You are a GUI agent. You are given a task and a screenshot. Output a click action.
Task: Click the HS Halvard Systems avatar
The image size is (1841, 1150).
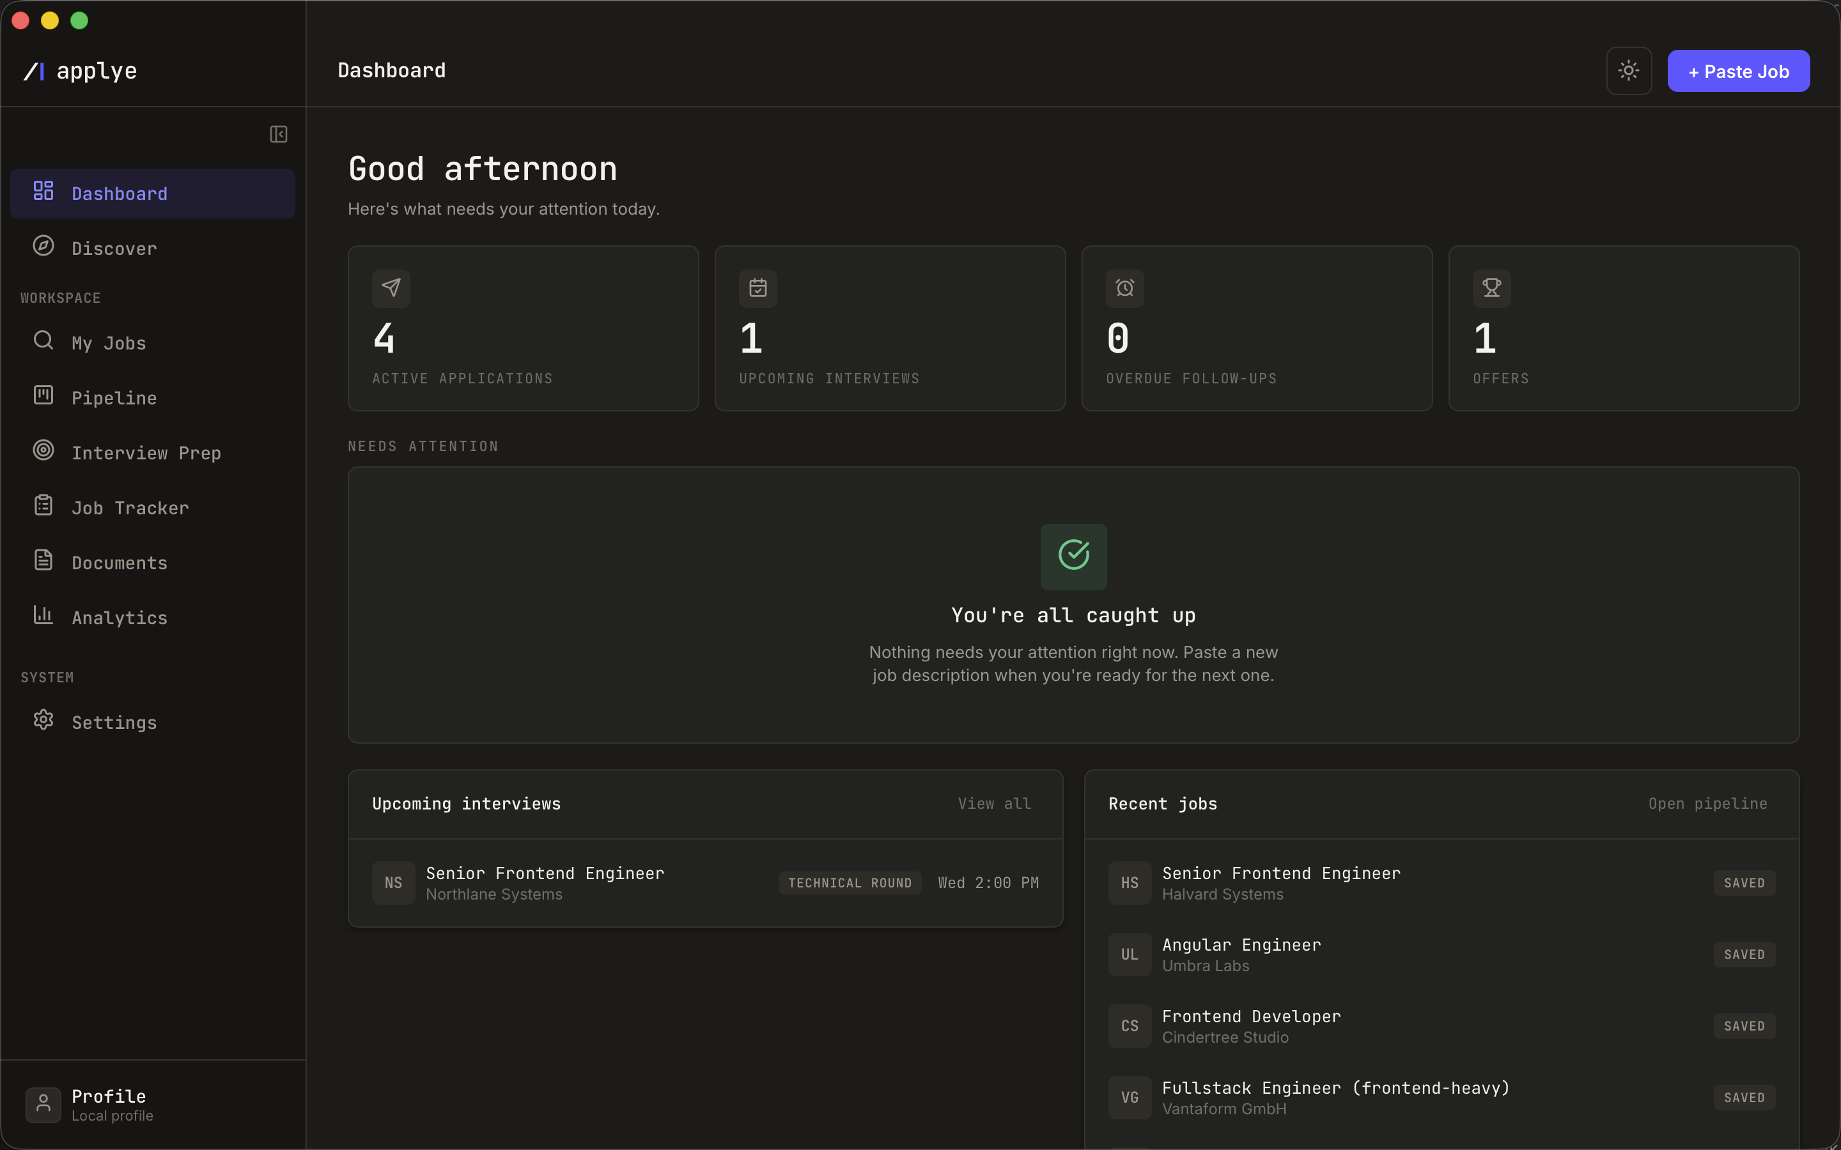pos(1130,882)
